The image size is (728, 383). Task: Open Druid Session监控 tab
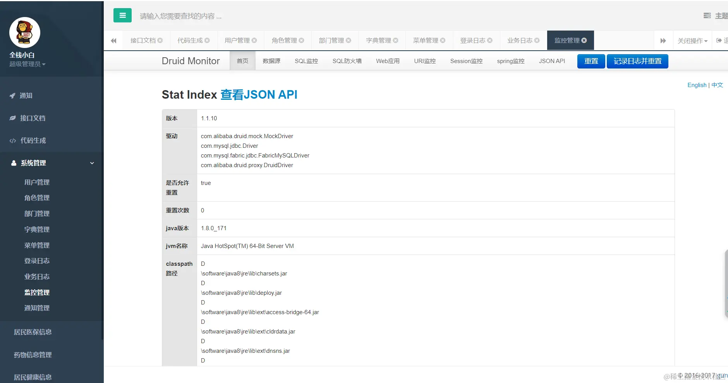coord(466,61)
